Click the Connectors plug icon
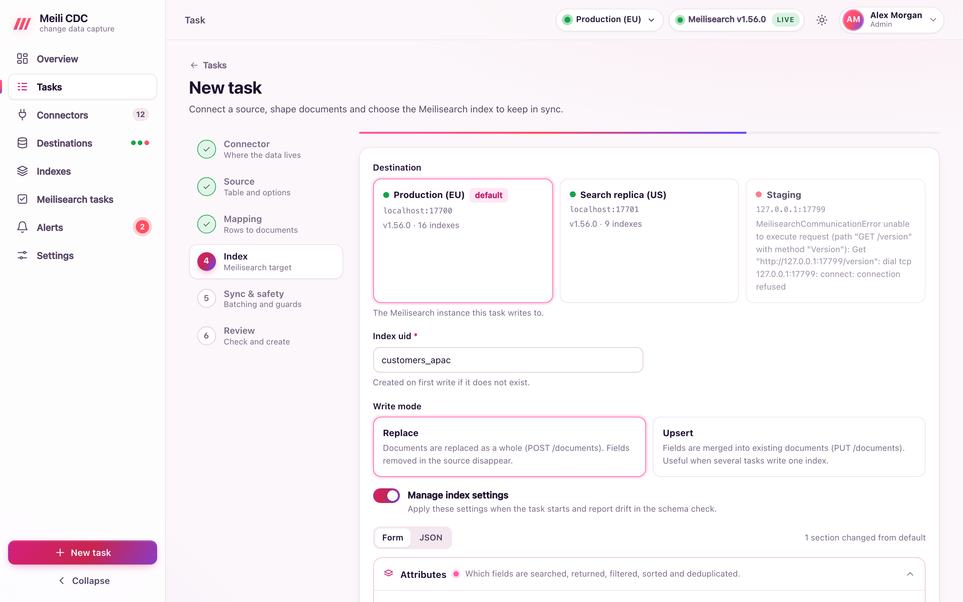This screenshot has height=602, width=963. (x=22, y=115)
